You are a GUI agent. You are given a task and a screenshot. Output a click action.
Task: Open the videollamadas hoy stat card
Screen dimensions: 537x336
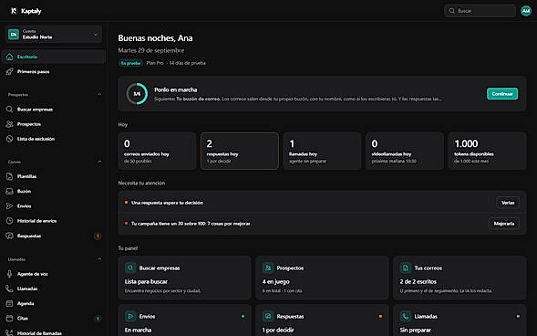point(405,151)
